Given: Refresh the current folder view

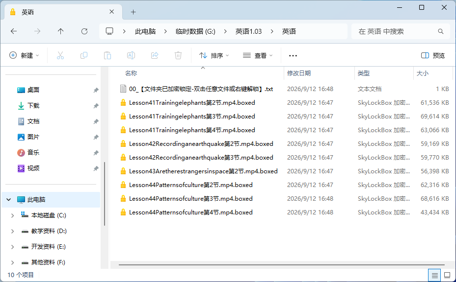Looking at the screenshot, I should pos(84,31).
